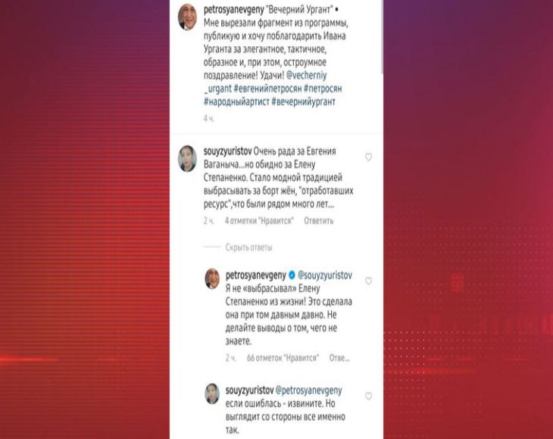553x439 pixels.
Task: Collapse the replies via Скрыть ответы
Action: click(248, 248)
